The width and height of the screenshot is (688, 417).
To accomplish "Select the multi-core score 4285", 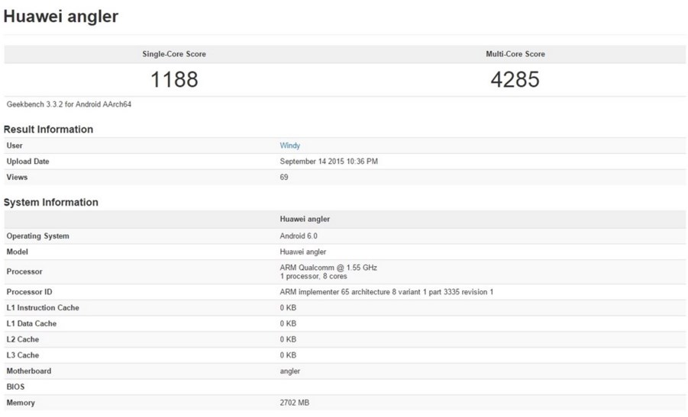I will 515,79.
